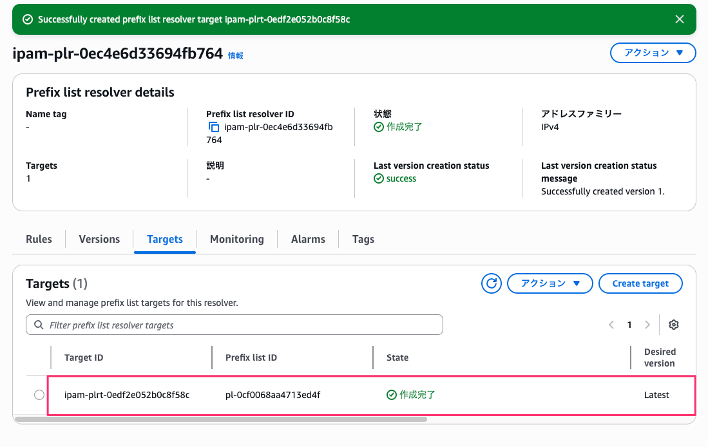The width and height of the screenshot is (708, 447).
Task: Select the ipam-plrt-0edf2e052b0c8f58c target radio button
Action: 39,395
